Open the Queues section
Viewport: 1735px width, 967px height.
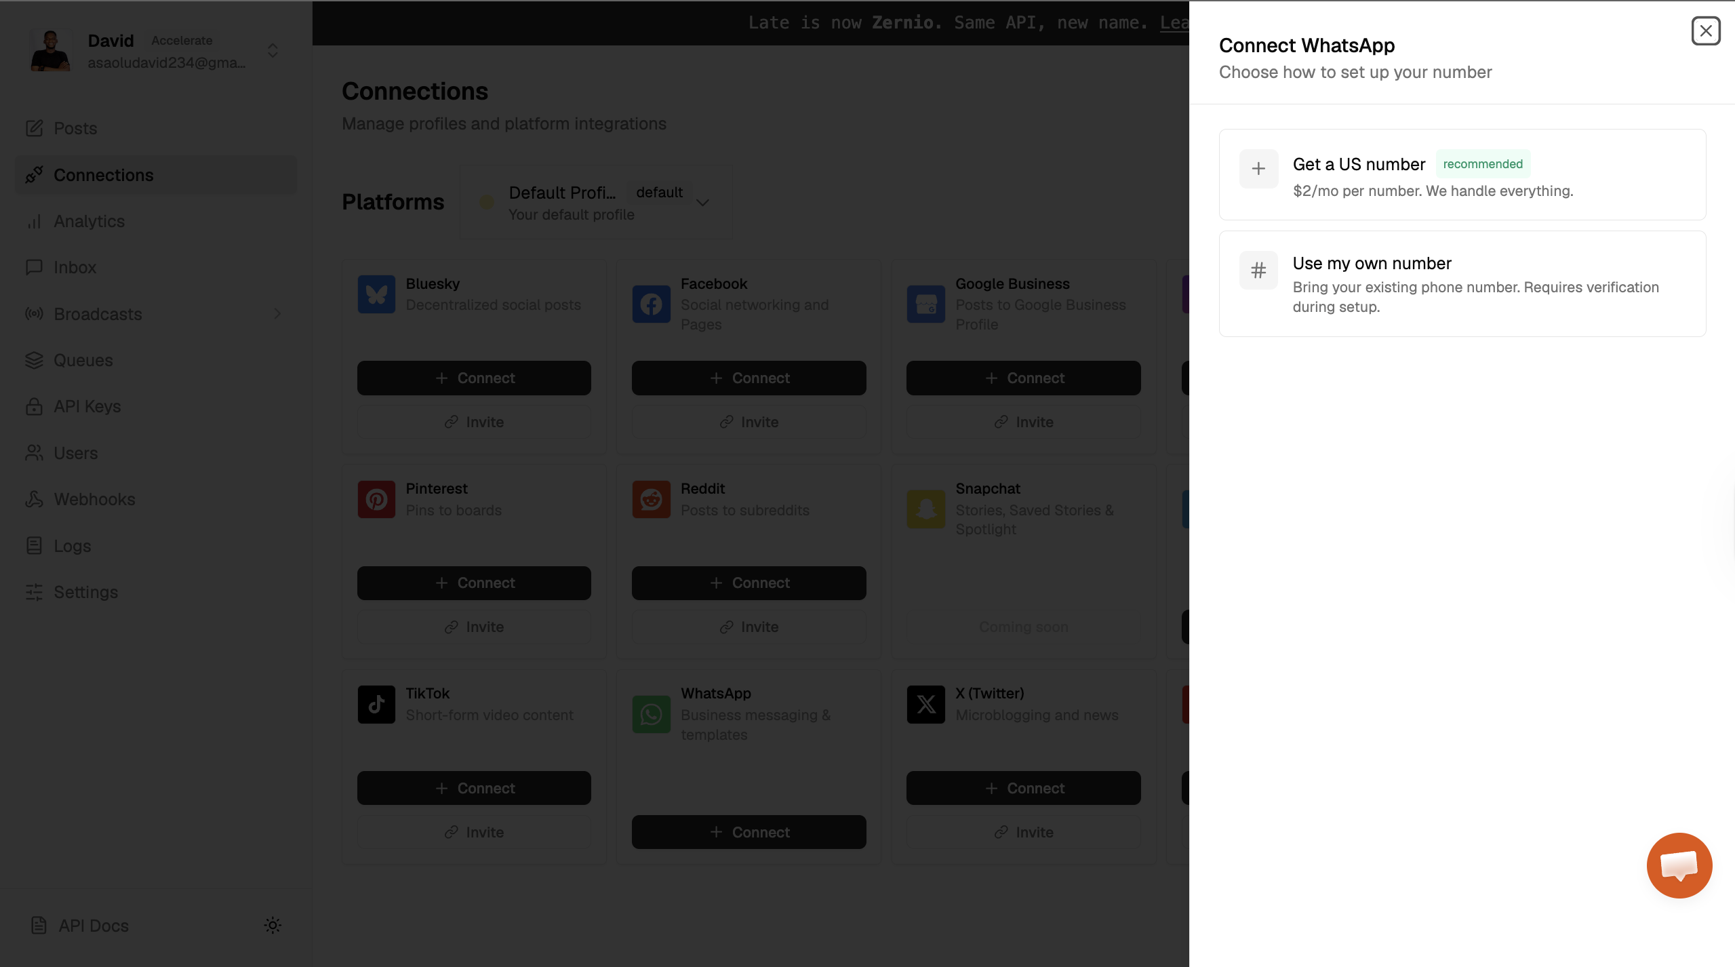coord(83,360)
